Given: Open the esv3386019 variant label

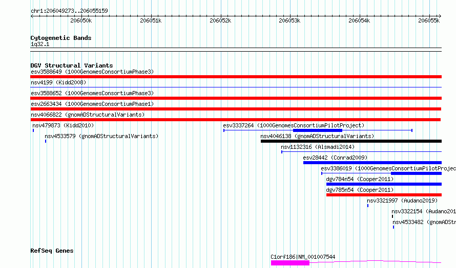Looking at the screenshot, I should 388,168.
